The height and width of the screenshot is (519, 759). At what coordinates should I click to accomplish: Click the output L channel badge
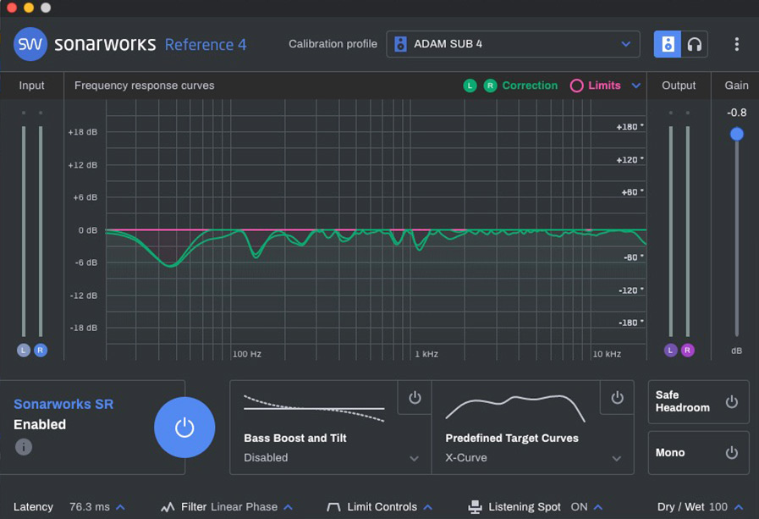click(670, 350)
